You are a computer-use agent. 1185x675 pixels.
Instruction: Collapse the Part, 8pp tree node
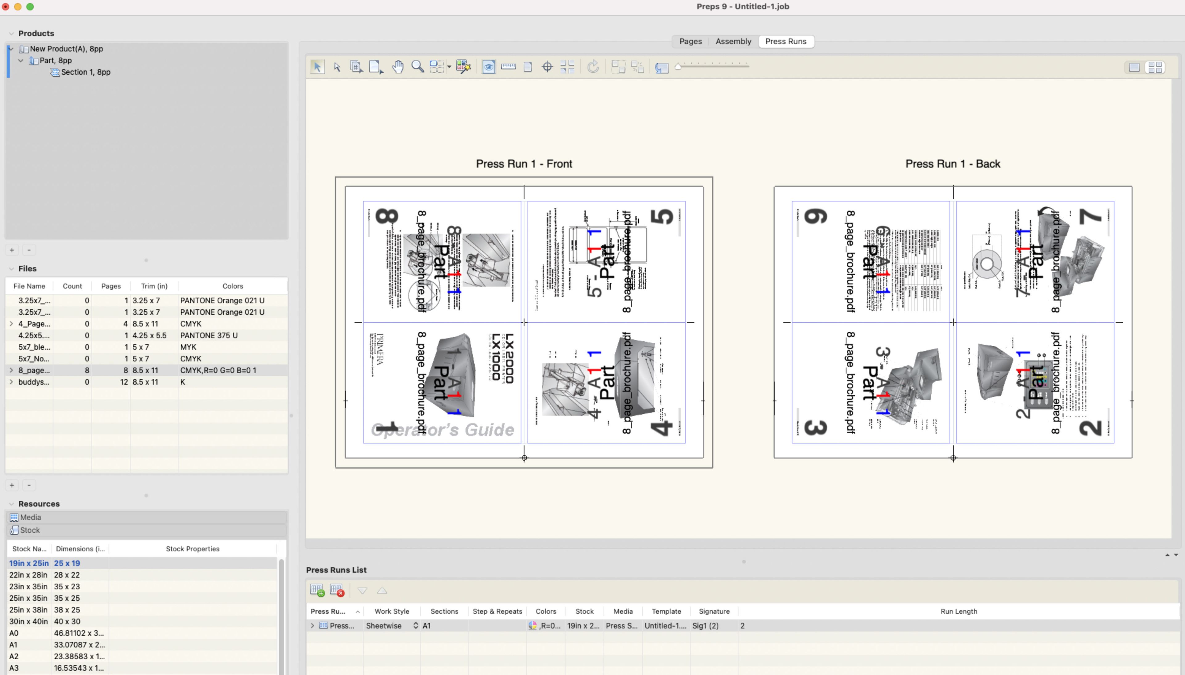[x=21, y=60]
